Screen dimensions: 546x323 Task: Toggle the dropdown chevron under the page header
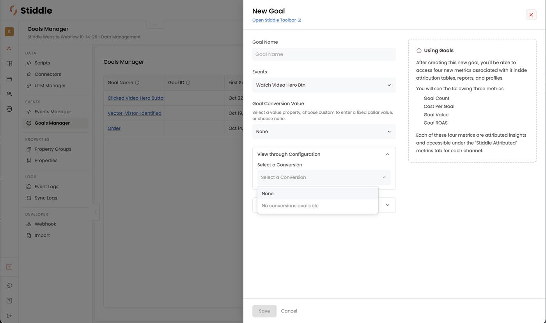[x=155, y=25]
